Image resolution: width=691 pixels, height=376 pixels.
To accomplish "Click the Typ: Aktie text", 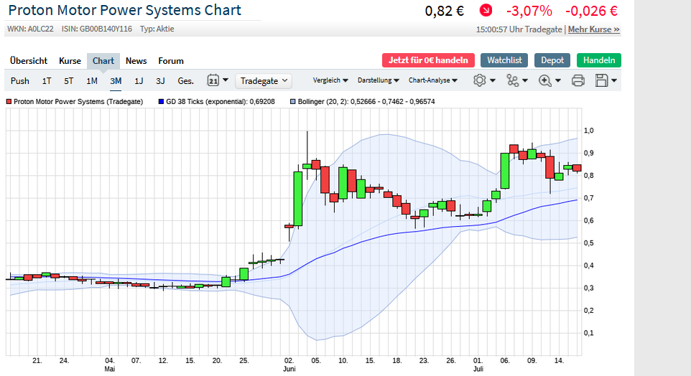I will [157, 29].
